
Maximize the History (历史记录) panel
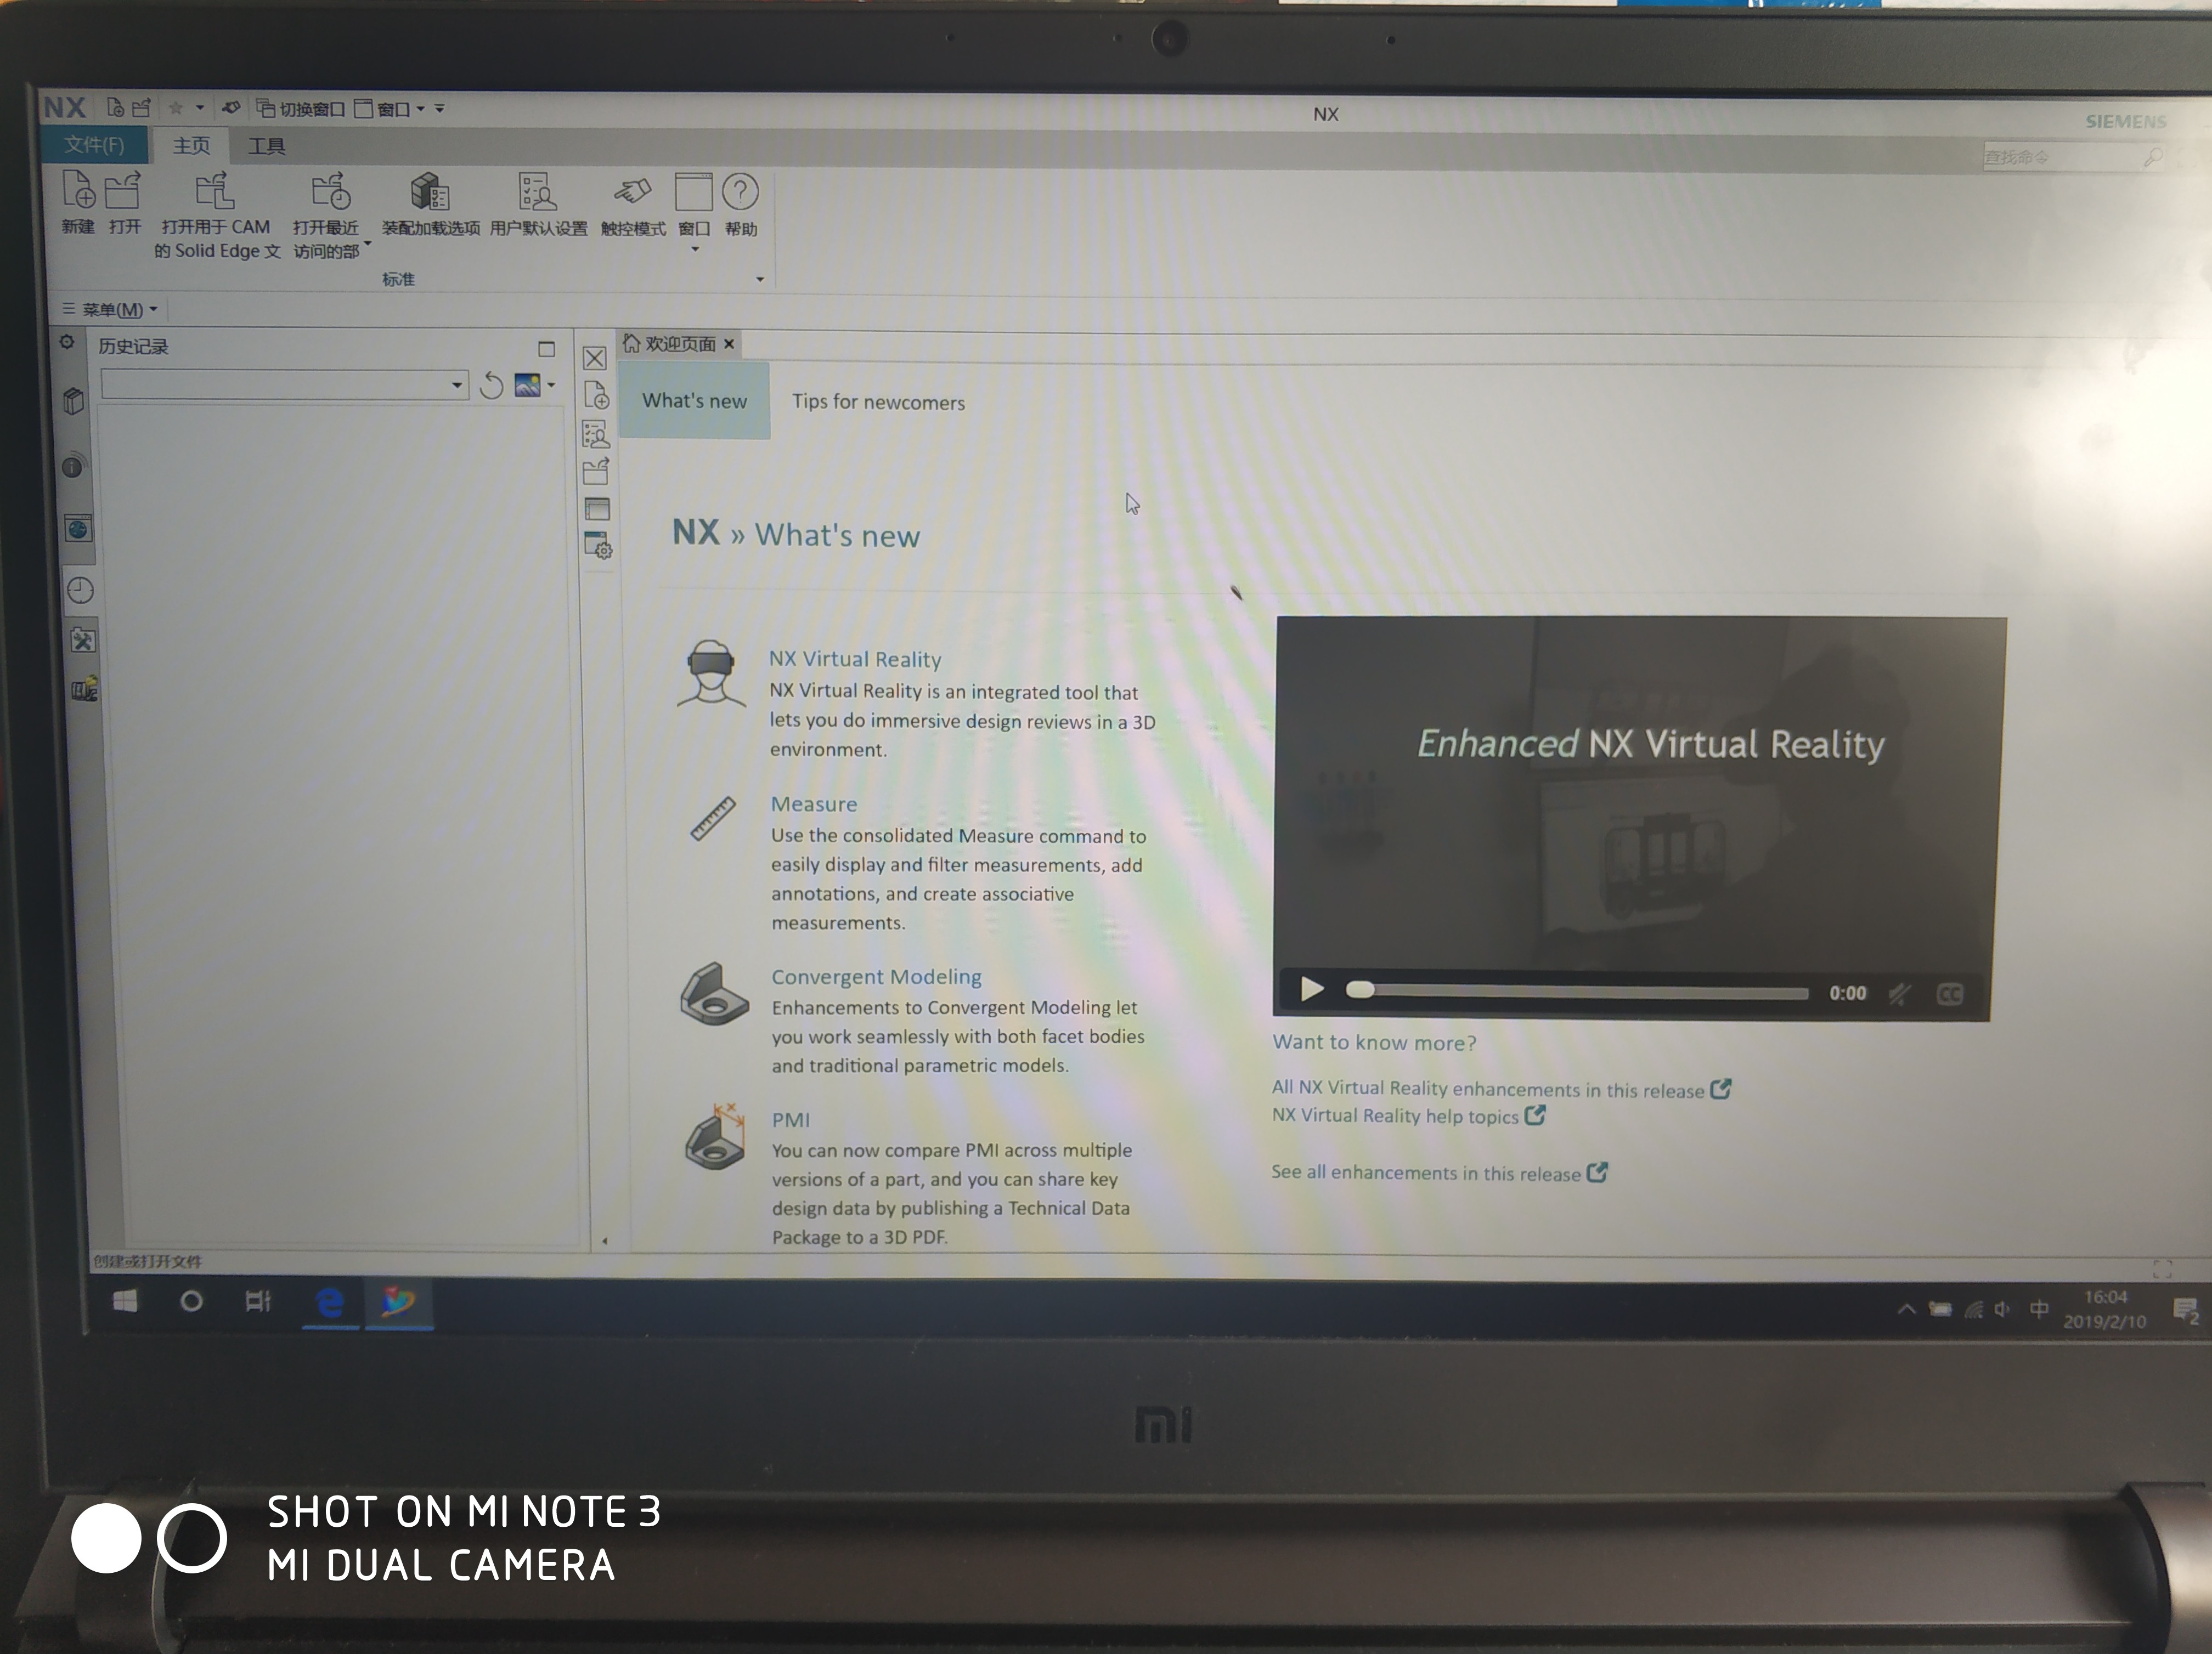pyautogui.click(x=546, y=349)
